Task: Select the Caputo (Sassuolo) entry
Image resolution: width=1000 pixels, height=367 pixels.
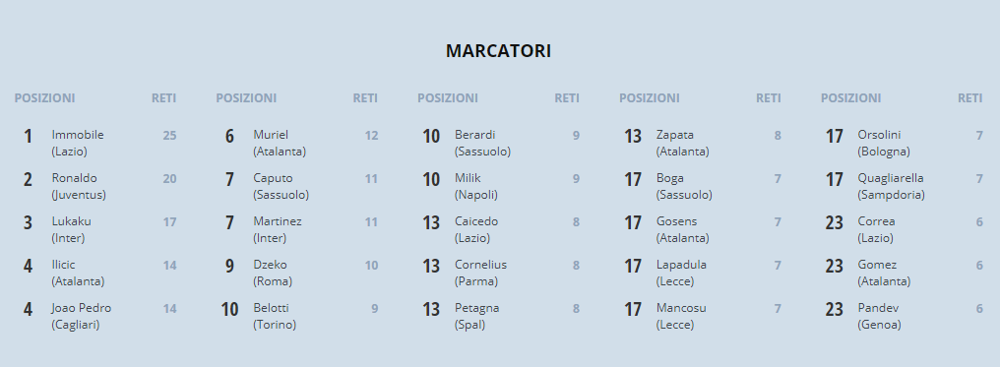Action: click(297, 186)
